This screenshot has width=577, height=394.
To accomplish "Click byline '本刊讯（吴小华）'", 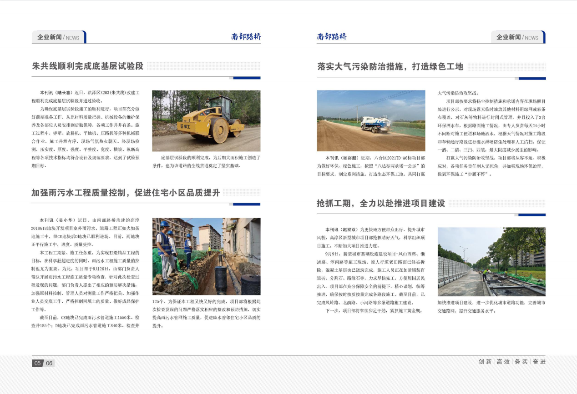I will click(x=58, y=220).
